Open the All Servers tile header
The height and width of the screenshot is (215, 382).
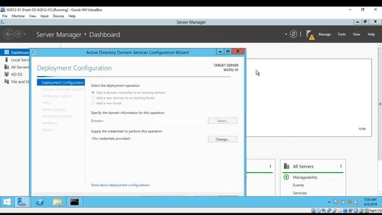pos(313,167)
